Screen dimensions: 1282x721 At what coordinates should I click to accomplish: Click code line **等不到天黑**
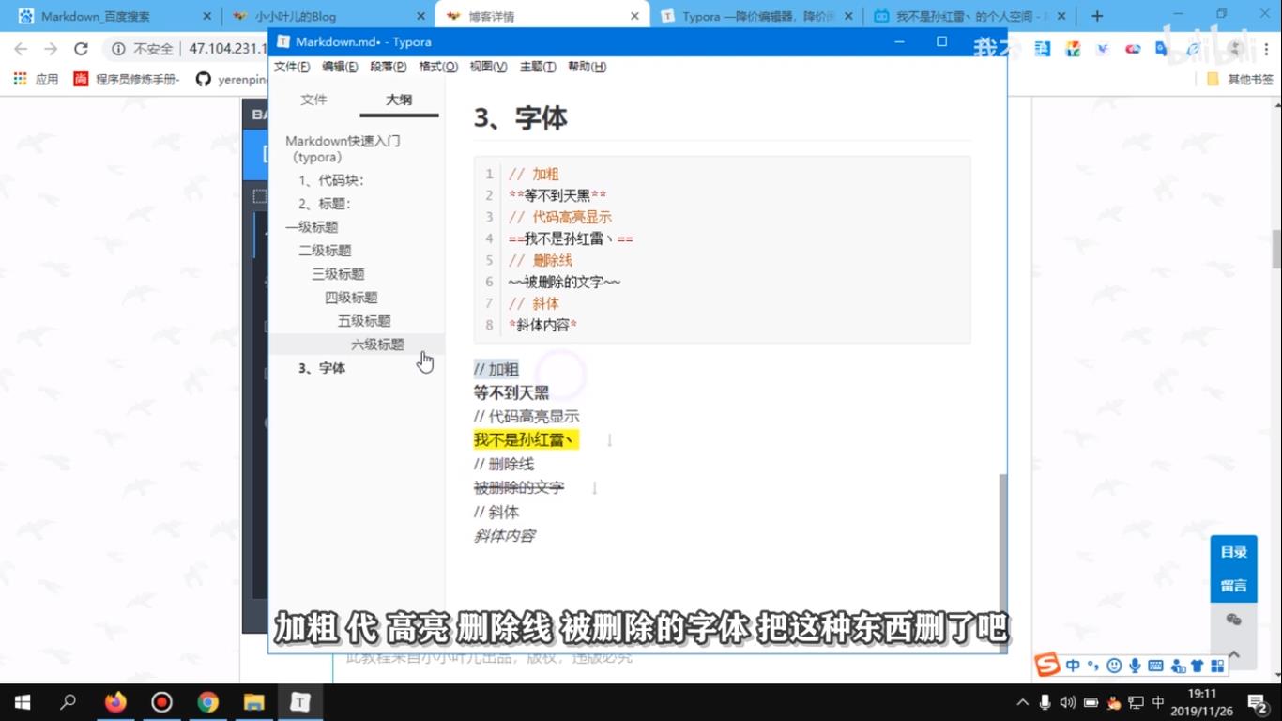[557, 195]
